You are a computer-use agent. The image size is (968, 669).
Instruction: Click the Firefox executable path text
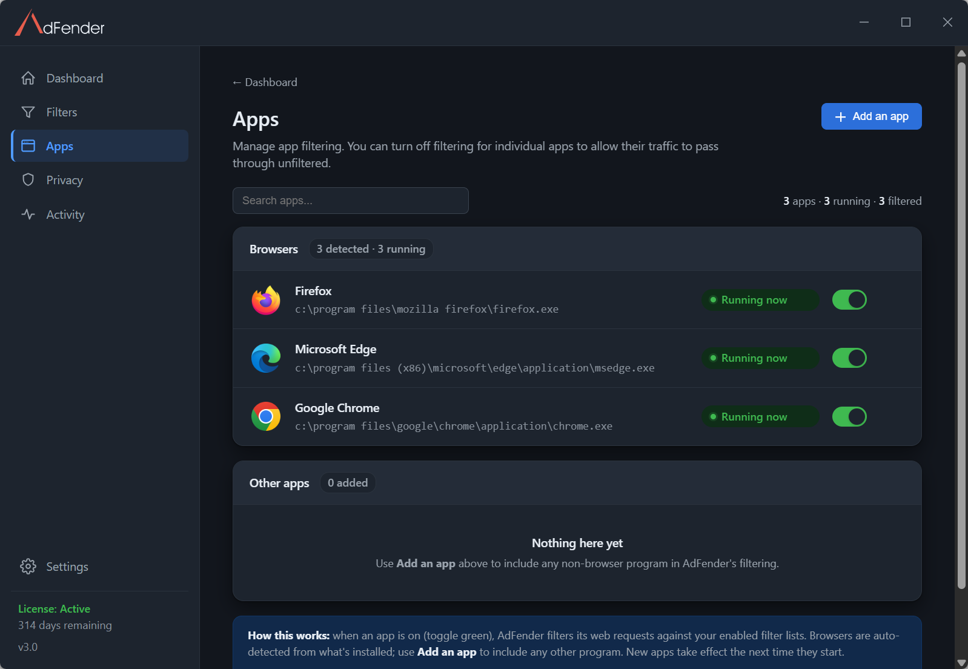point(426,309)
